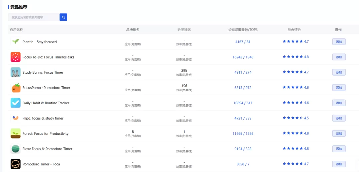The height and width of the screenshot is (172, 359).
Task: Open the Forest seedling app icon
Action: click(16, 133)
